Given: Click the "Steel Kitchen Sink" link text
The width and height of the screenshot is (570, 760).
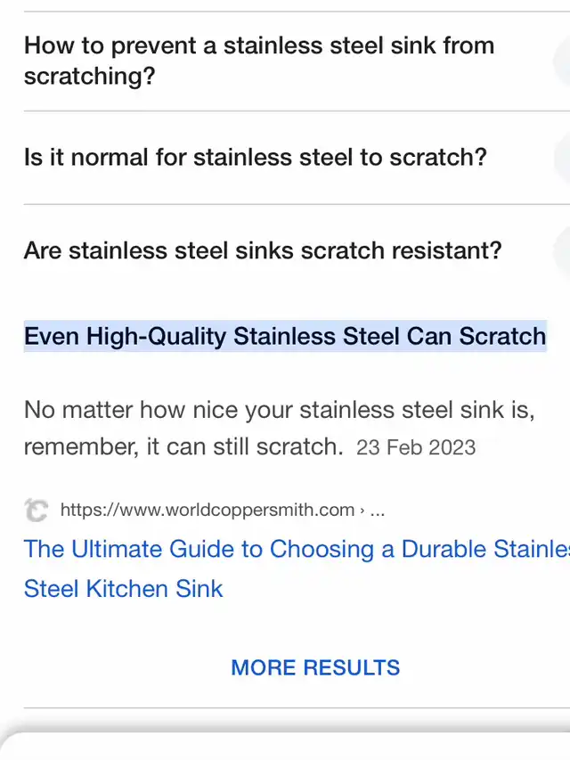Looking at the screenshot, I should [123, 589].
